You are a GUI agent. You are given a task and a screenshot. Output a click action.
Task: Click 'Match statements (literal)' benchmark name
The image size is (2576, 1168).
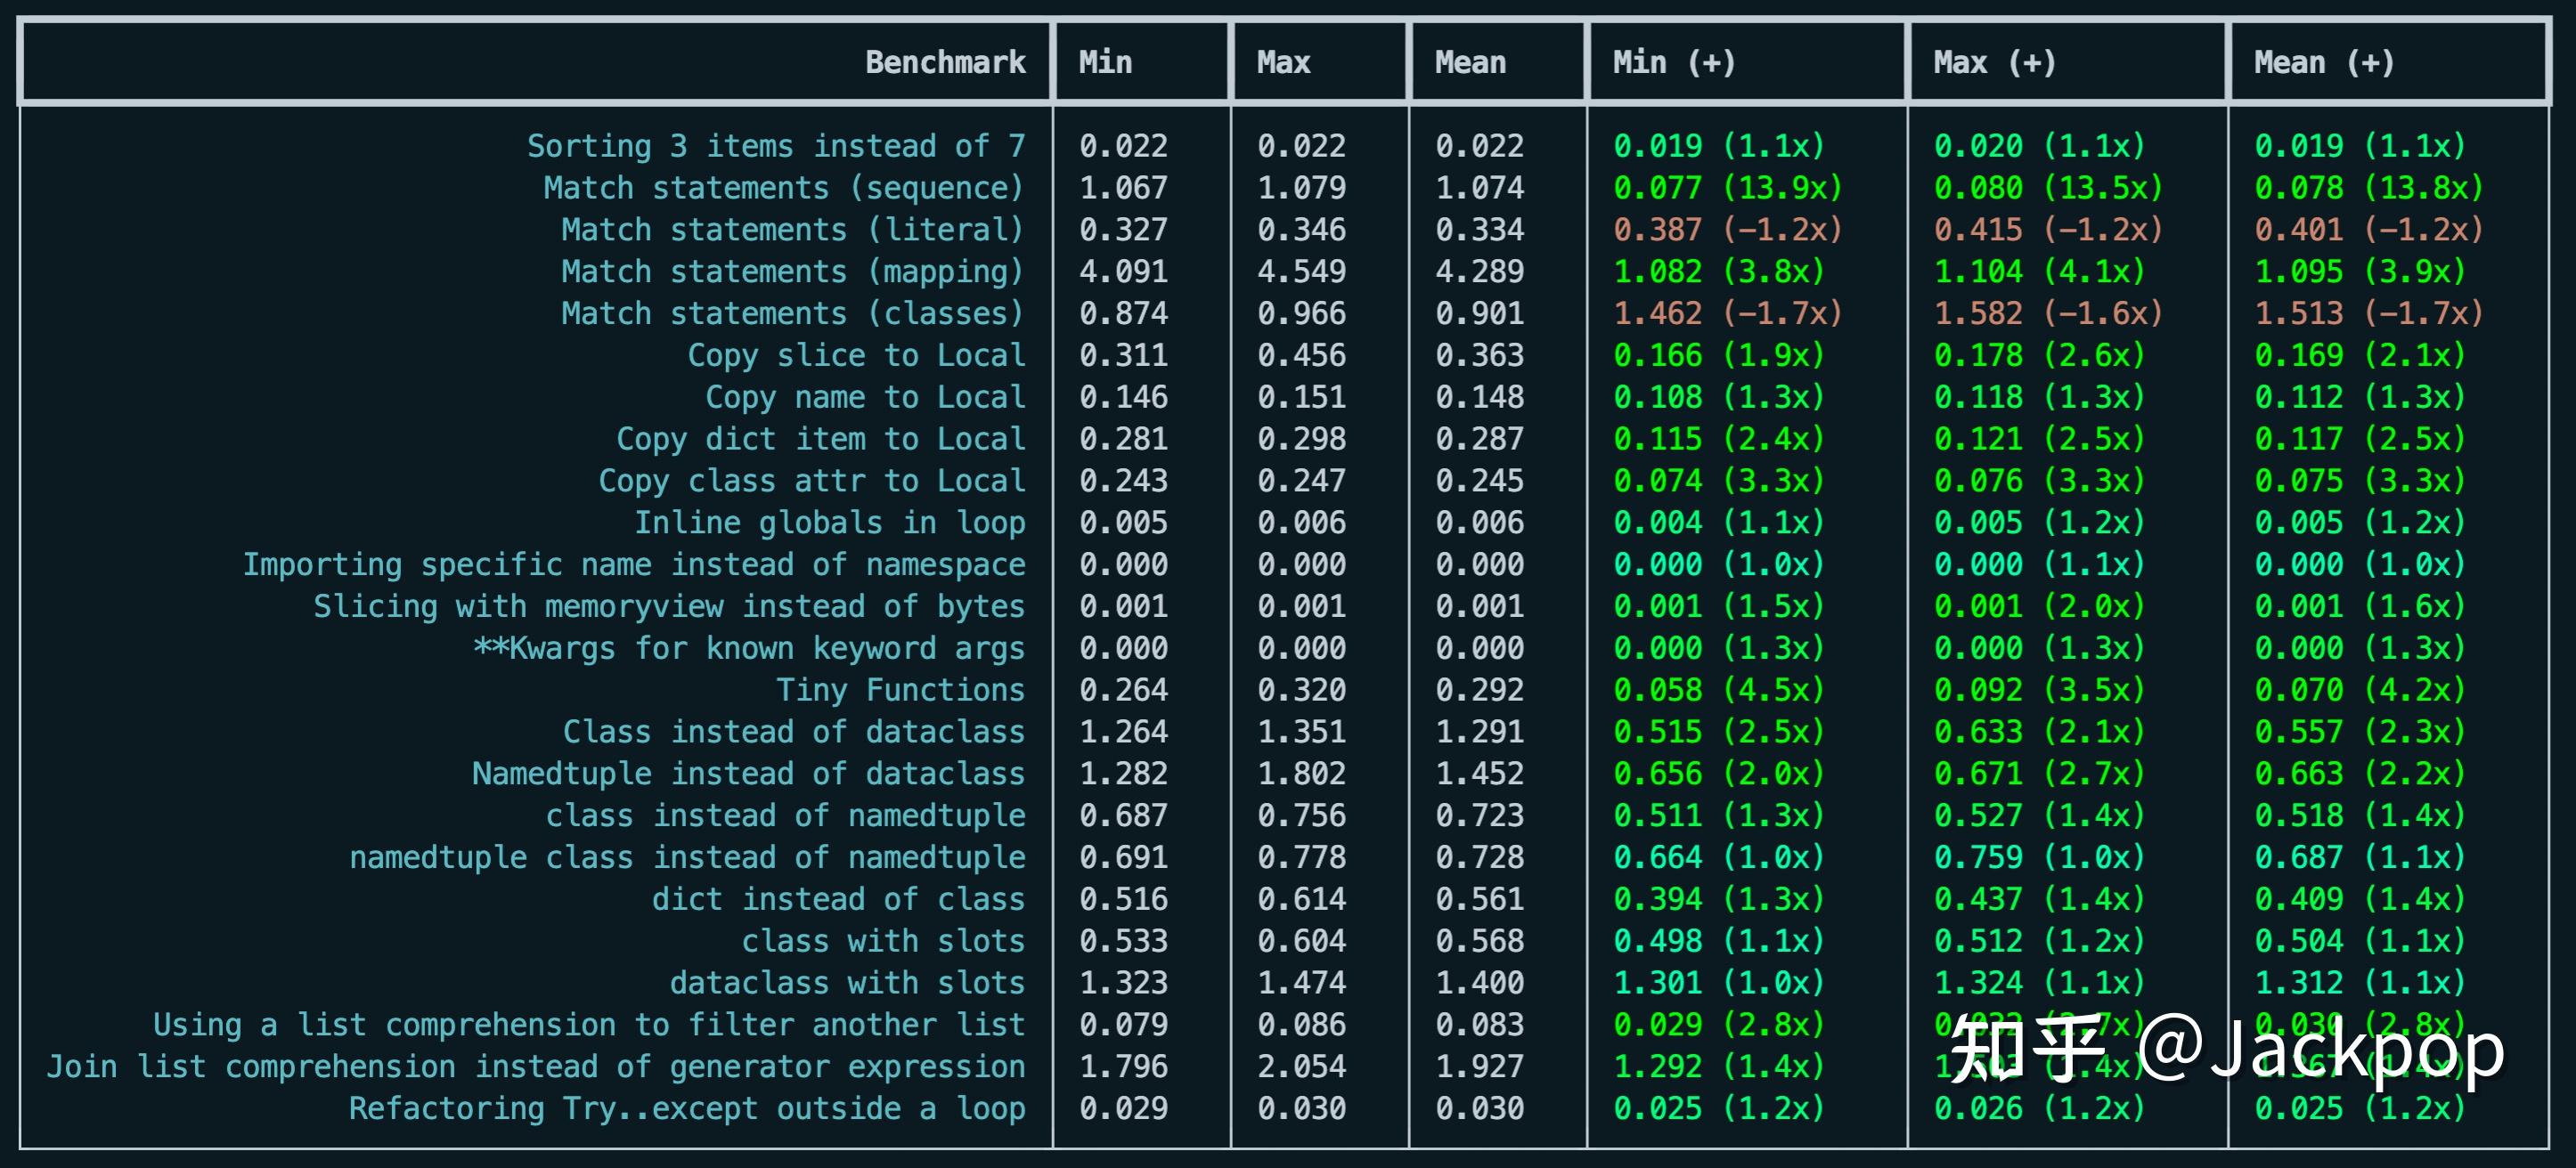pos(793,230)
